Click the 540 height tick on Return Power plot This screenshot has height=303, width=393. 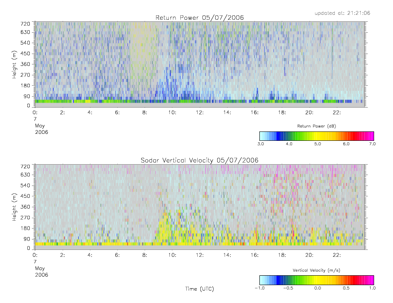point(25,43)
